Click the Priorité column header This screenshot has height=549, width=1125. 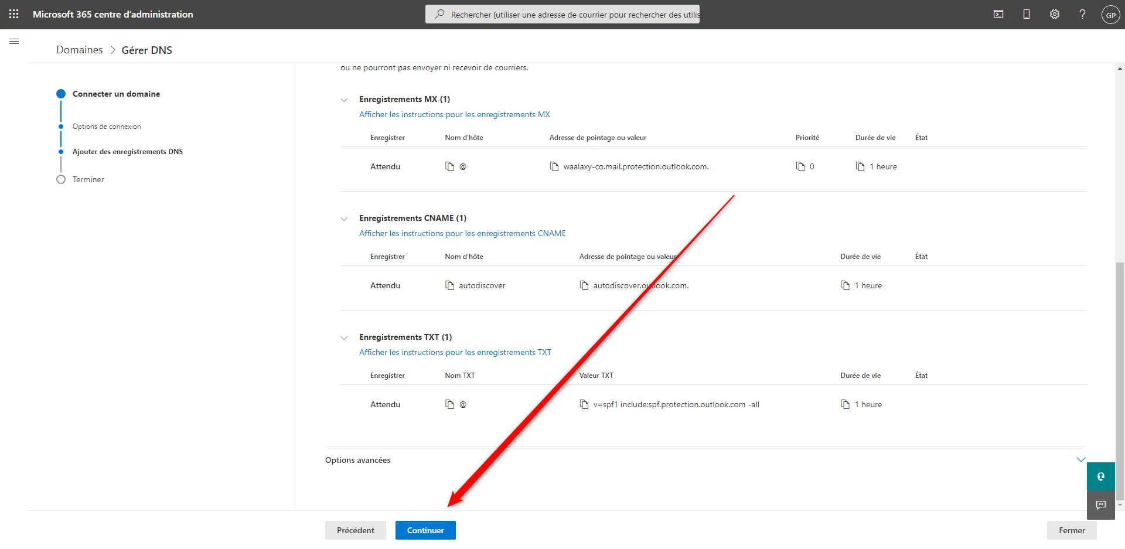pyautogui.click(x=807, y=138)
